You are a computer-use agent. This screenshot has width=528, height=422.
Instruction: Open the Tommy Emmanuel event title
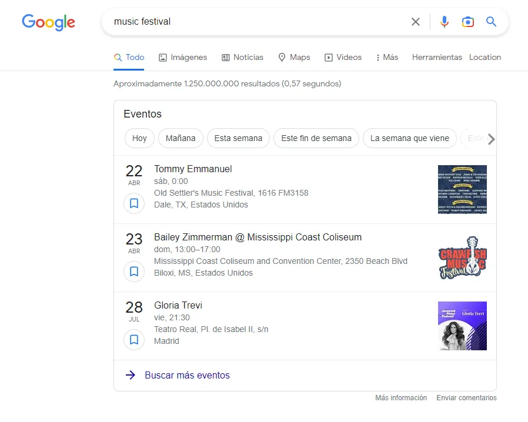tap(193, 169)
